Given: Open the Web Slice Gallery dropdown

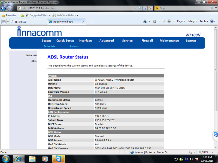Looking at the screenshot, I should [x=78, y=15].
